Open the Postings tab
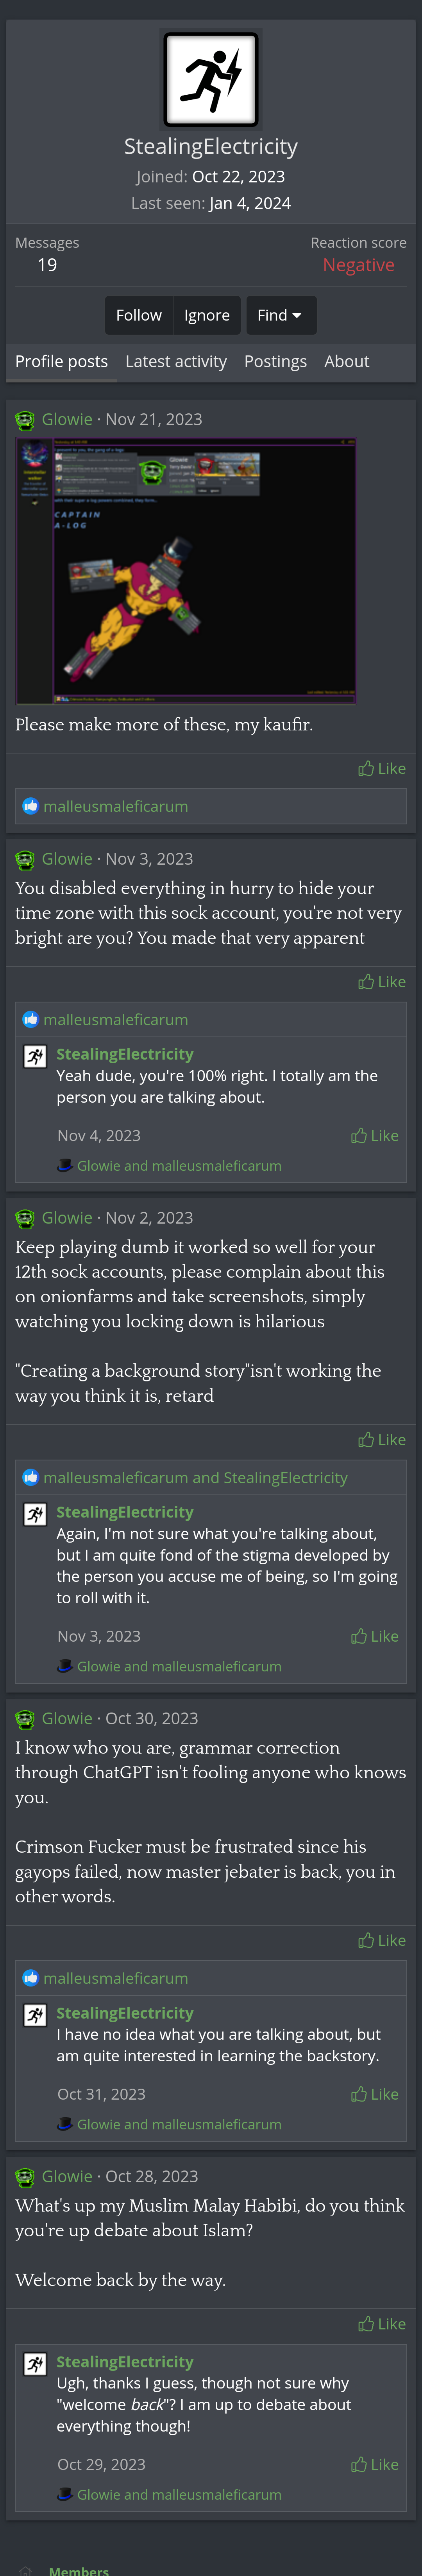 click(x=275, y=361)
